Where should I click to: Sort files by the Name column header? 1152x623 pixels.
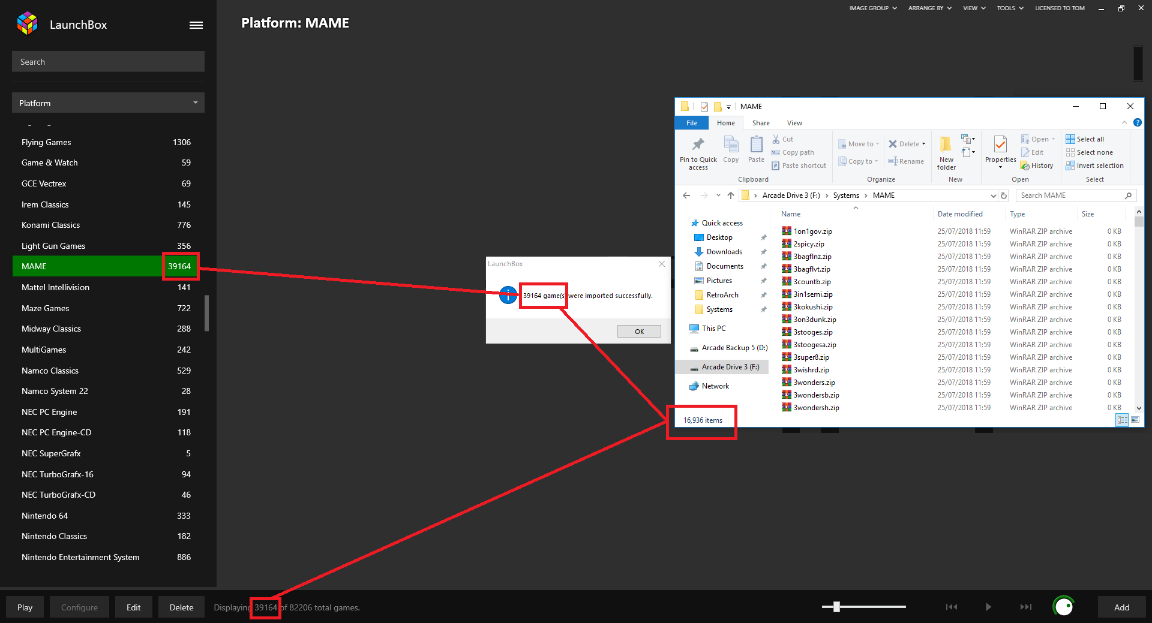click(791, 214)
